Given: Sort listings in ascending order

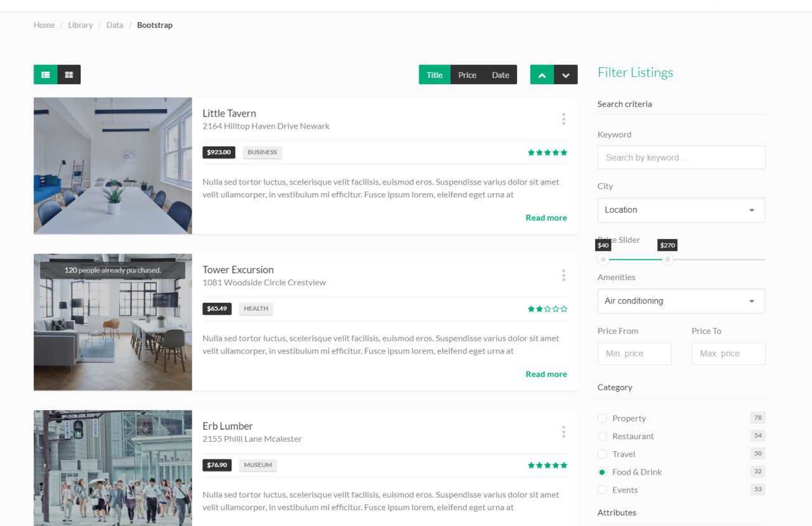Looking at the screenshot, I should coord(542,75).
